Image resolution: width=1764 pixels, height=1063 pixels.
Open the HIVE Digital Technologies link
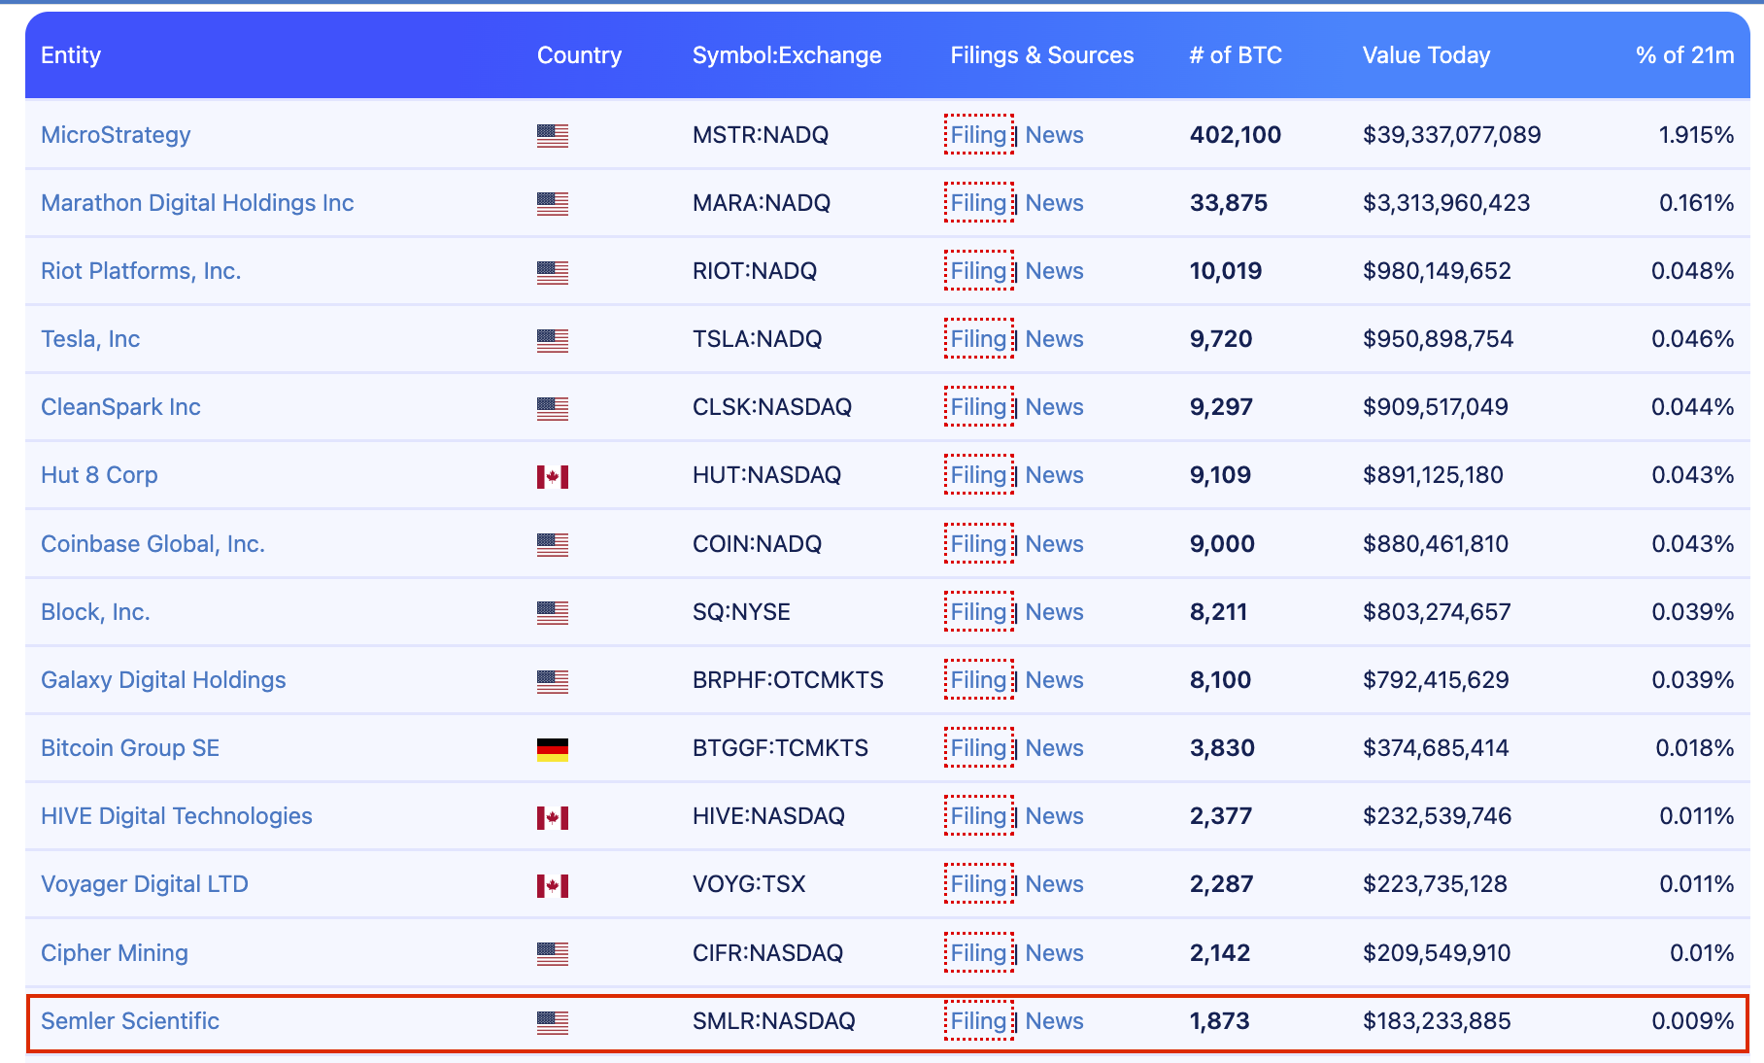177,816
